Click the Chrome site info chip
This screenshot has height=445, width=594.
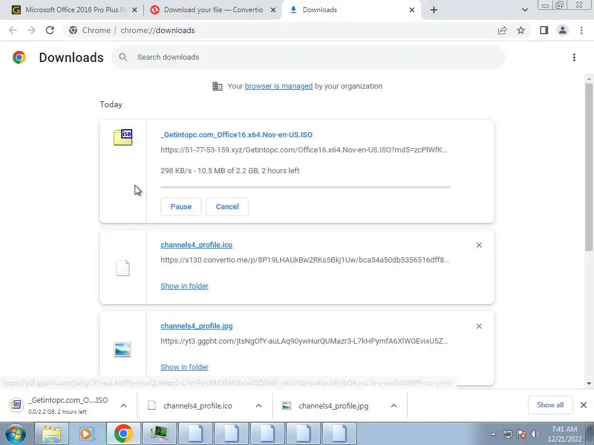[91, 30]
